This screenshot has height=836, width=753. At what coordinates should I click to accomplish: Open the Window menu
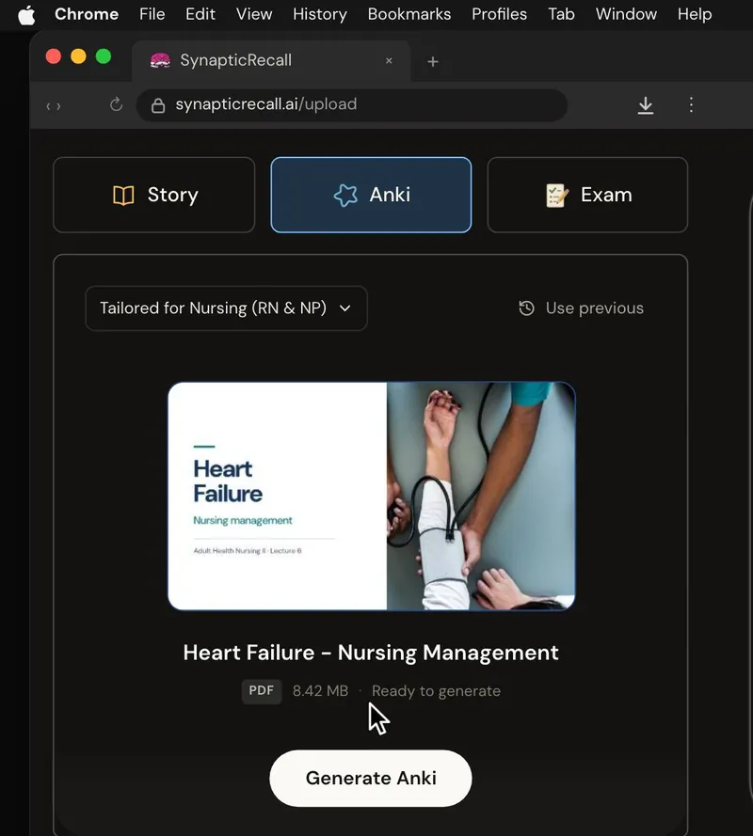click(626, 14)
